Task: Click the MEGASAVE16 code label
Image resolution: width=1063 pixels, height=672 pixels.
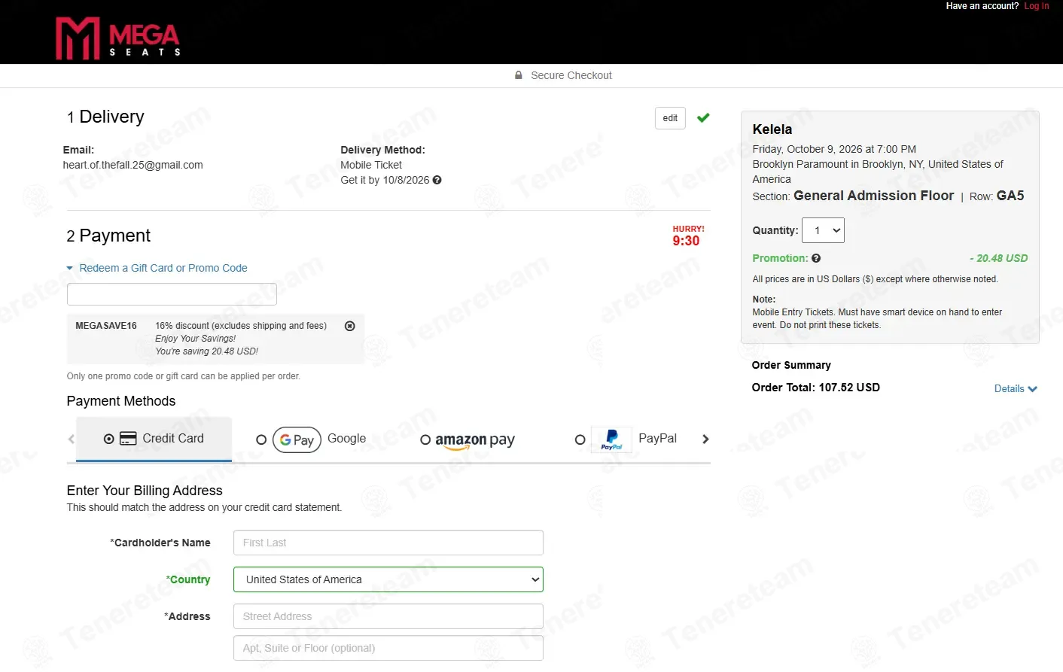Action: (x=106, y=326)
